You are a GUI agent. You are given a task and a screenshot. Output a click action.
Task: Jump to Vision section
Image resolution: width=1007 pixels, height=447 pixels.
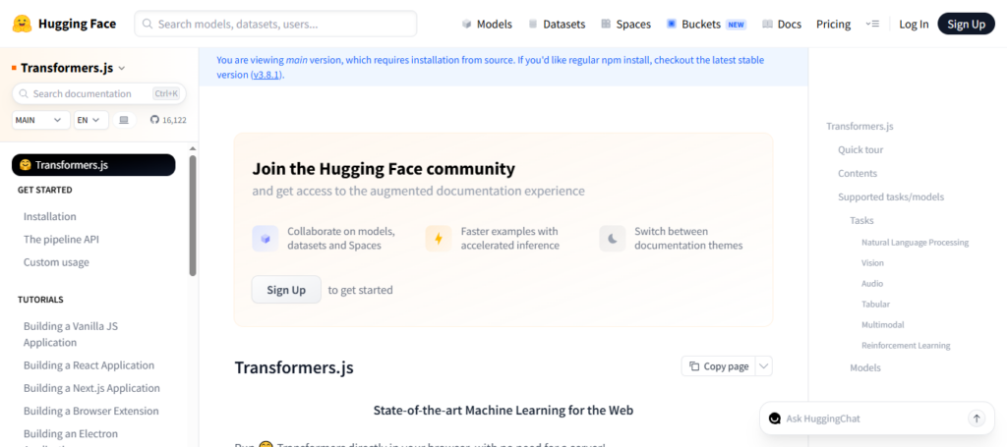click(873, 263)
